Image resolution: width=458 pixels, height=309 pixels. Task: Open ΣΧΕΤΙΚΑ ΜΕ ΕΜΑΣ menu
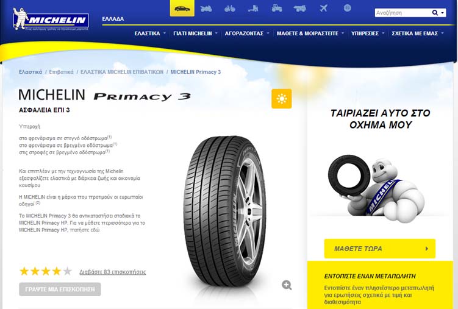click(x=418, y=34)
